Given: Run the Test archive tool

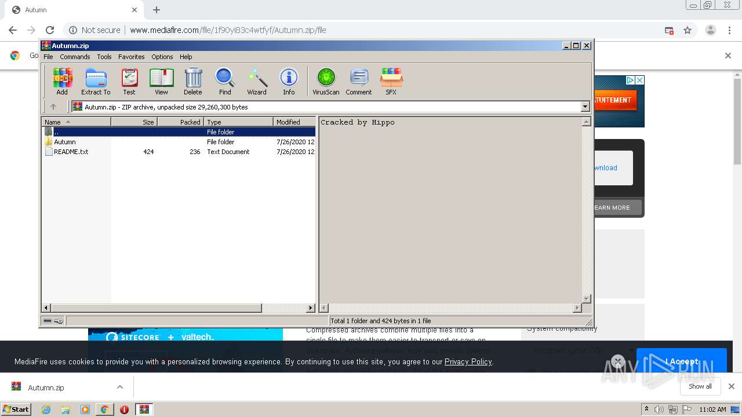Looking at the screenshot, I should click(129, 82).
